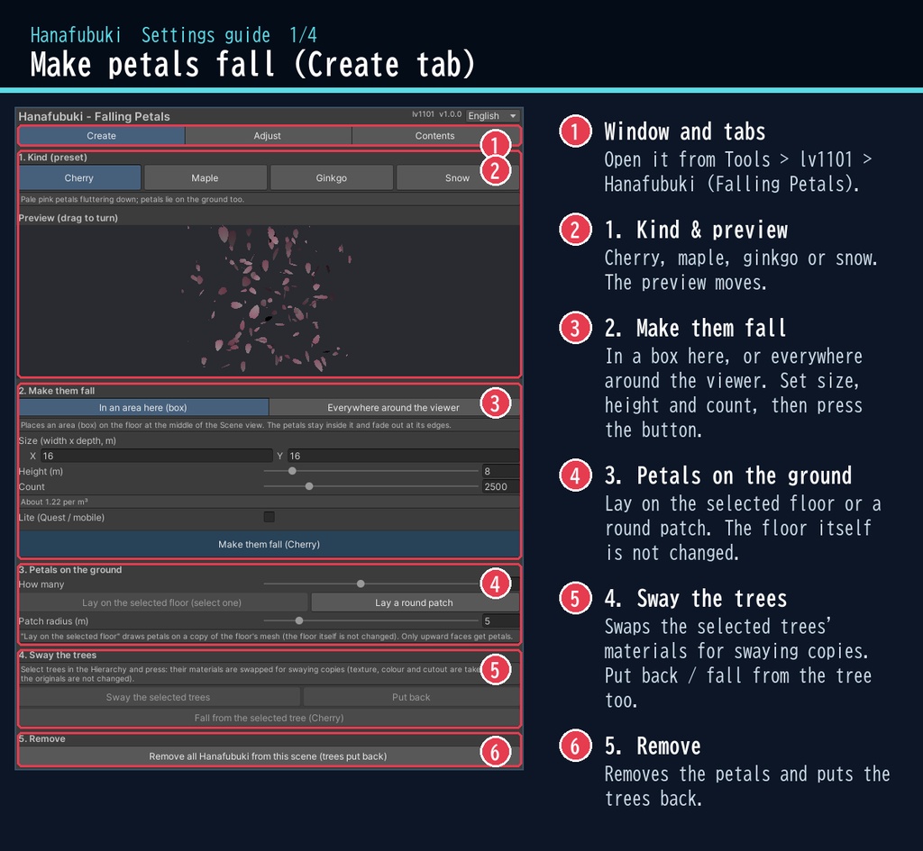Screen dimensions: 923x851
Task: Click the 'Preview (drag to turn)' label
Action: 69,218
